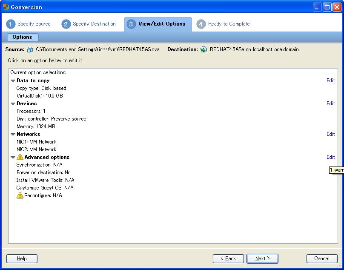Select View/Edit Options step tab
The width and height of the screenshot is (344, 270).
(x=158, y=24)
